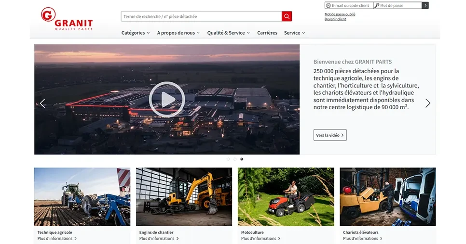Viewport: 466px width, 244px height.
Task: Click the red search magnifier button
Action: tap(287, 16)
